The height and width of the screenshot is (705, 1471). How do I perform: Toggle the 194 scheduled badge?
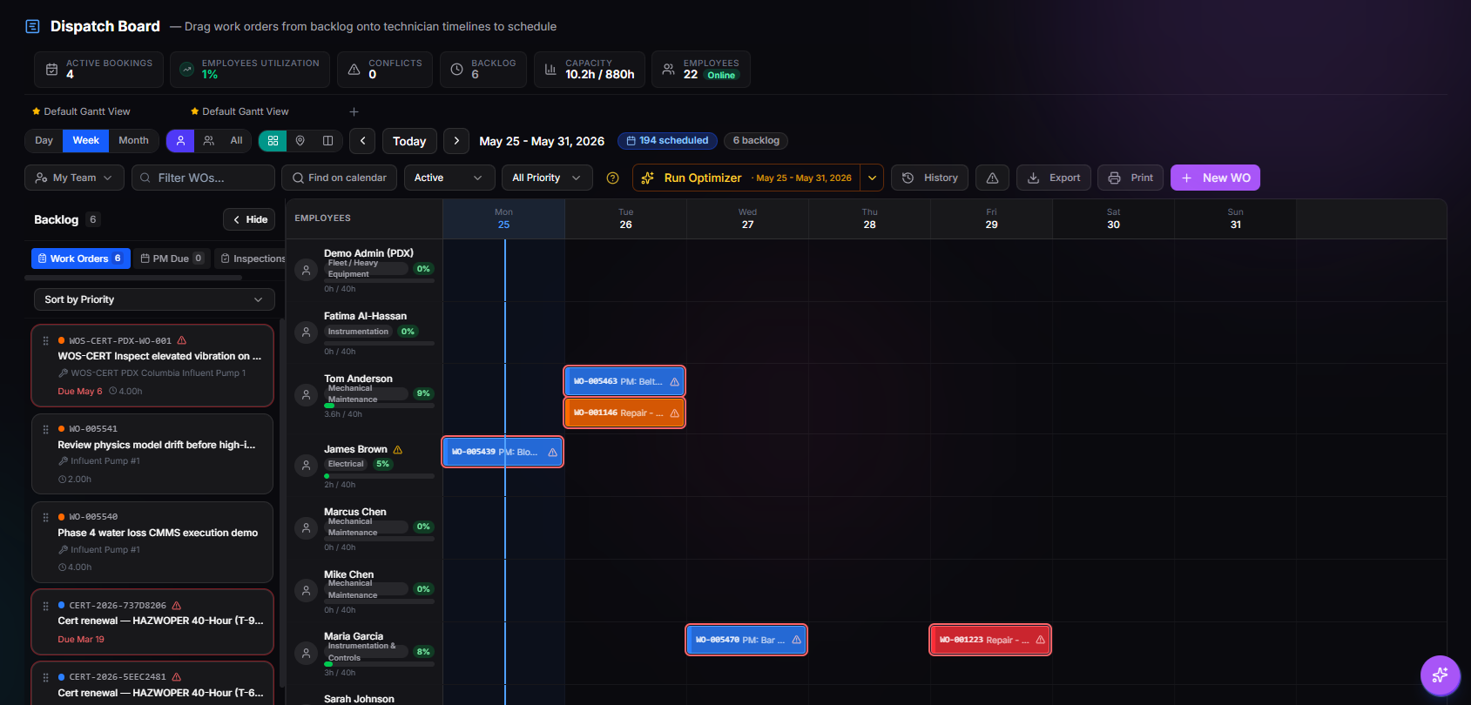(667, 140)
